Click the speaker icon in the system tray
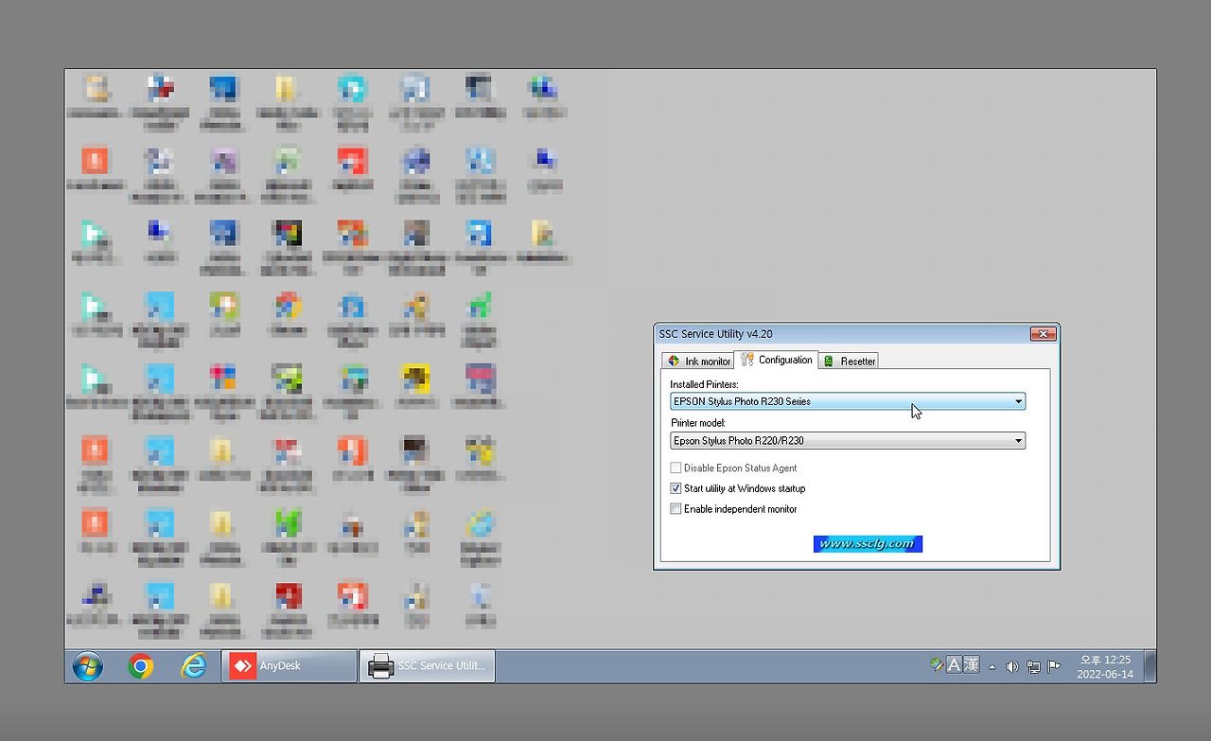1211x741 pixels. coord(1011,666)
